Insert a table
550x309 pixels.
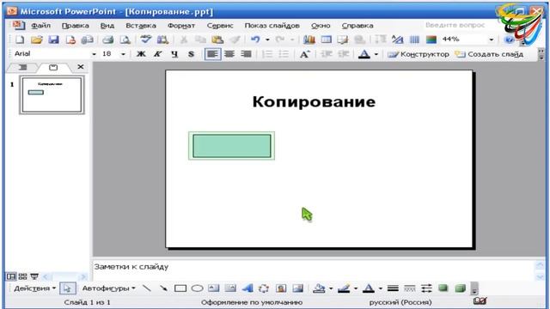click(327, 39)
